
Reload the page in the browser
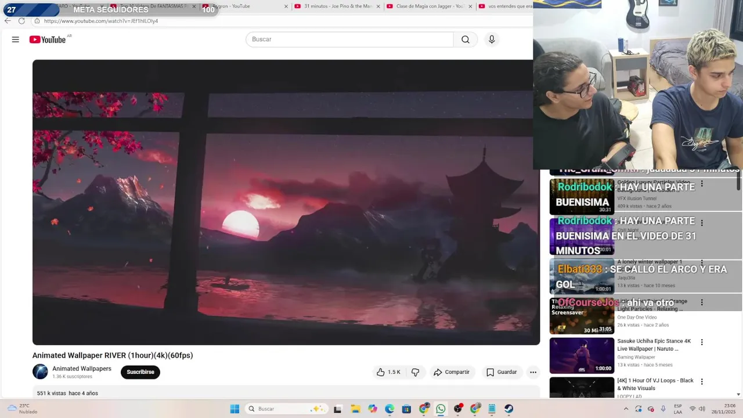pos(21,21)
